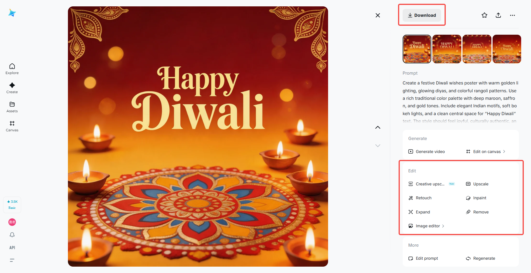Choose the Inpaint tool
This screenshot has width=531, height=273.
pos(476,198)
